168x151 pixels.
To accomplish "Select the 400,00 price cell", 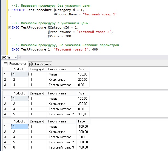I will [83, 147].
